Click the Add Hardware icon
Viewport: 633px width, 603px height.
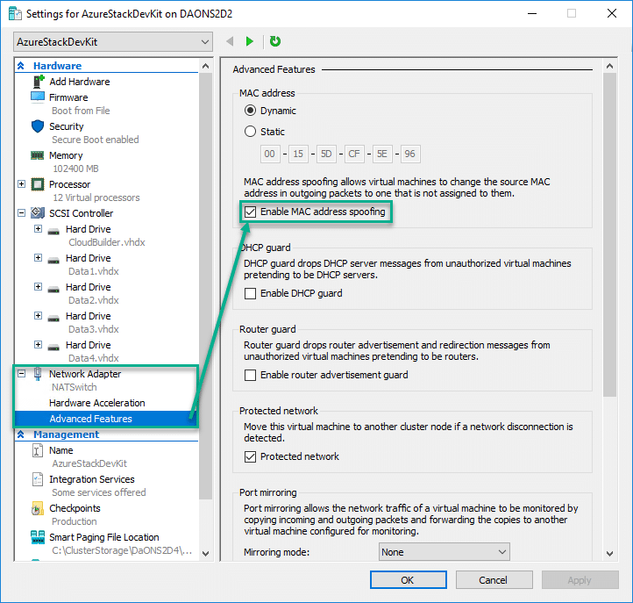click(38, 82)
